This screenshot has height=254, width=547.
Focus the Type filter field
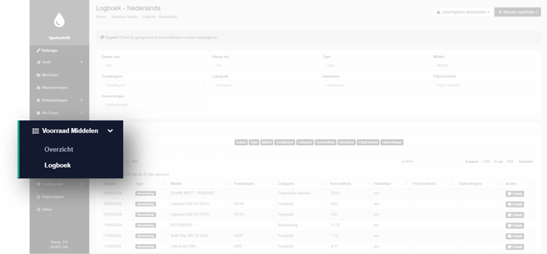click(x=374, y=65)
